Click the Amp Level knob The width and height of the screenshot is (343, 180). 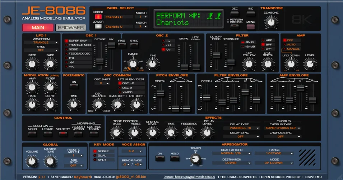[x=310, y=64]
